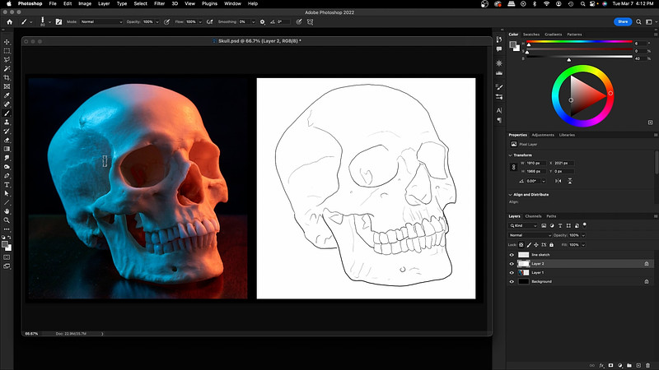Click the Home icon in options bar
This screenshot has width=659, height=370.
pyautogui.click(x=9, y=22)
